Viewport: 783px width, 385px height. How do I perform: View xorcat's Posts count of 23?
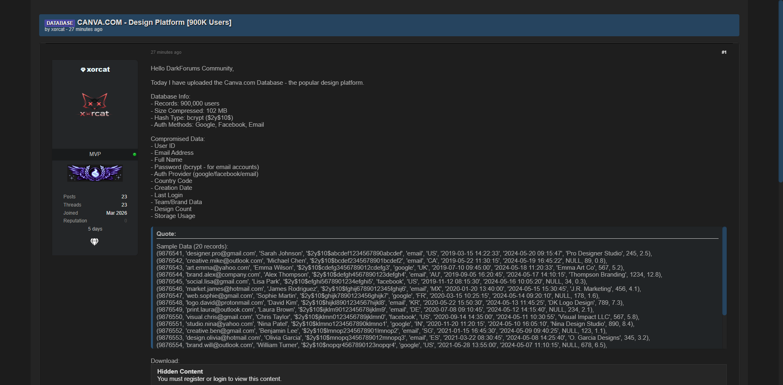pos(124,197)
